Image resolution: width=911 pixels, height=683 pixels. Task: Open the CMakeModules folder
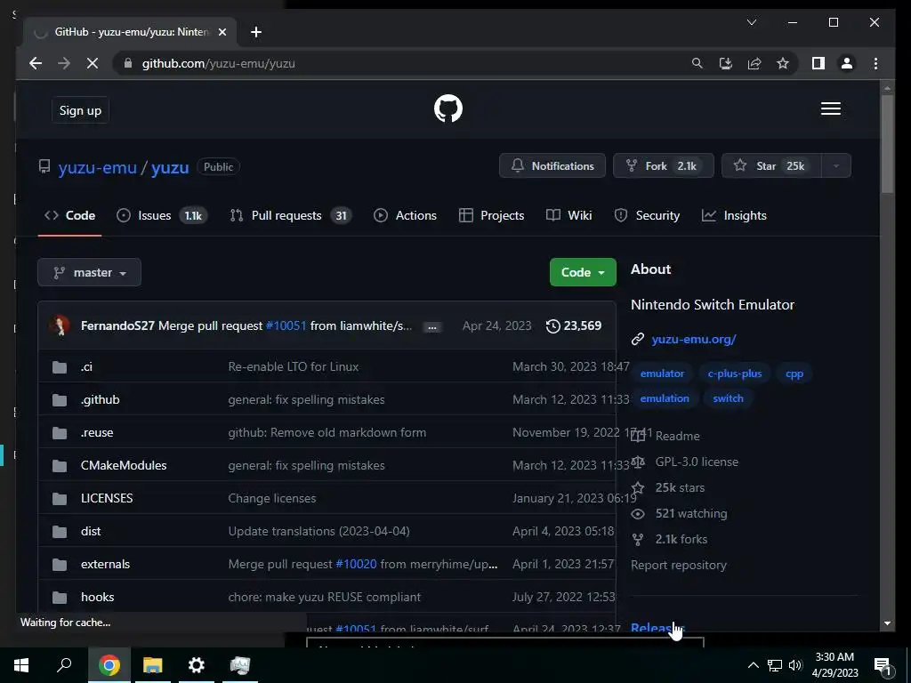click(124, 465)
